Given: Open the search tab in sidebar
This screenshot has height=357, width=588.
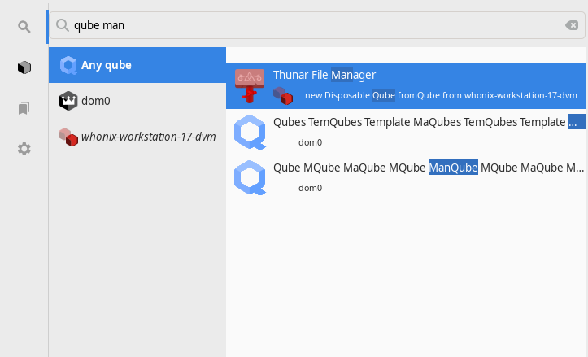Looking at the screenshot, I should click(24, 27).
